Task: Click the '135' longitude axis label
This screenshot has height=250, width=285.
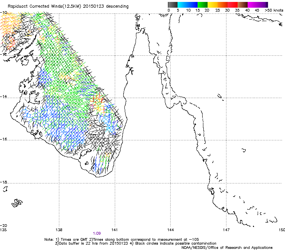Action: 3,230
